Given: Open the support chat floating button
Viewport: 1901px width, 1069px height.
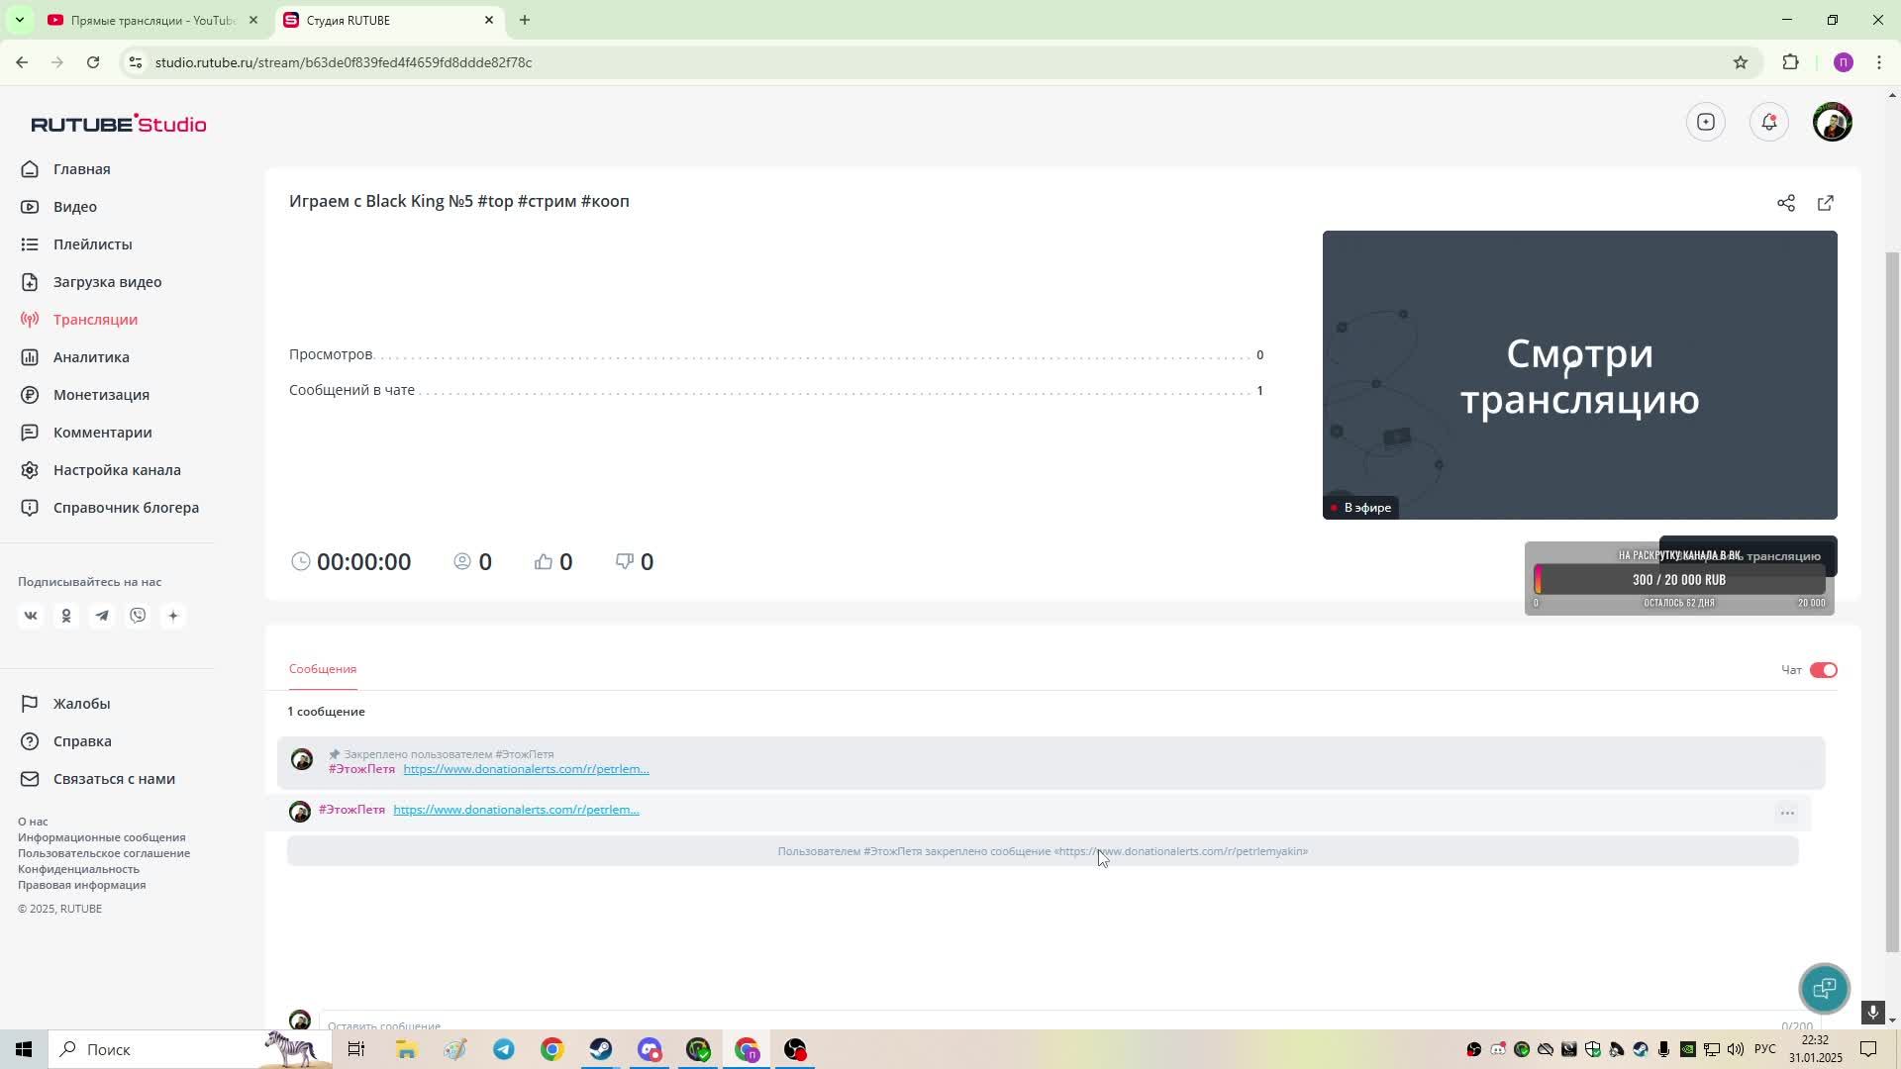Looking at the screenshot, I should (1824, 988).
